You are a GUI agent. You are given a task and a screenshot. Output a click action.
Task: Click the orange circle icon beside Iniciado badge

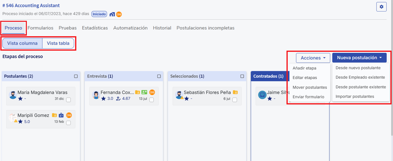pos(119,14)
